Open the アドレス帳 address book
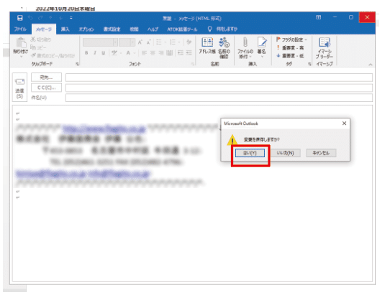Image resolution: width=390 pixels, height=295 pixels. (207, 46)
